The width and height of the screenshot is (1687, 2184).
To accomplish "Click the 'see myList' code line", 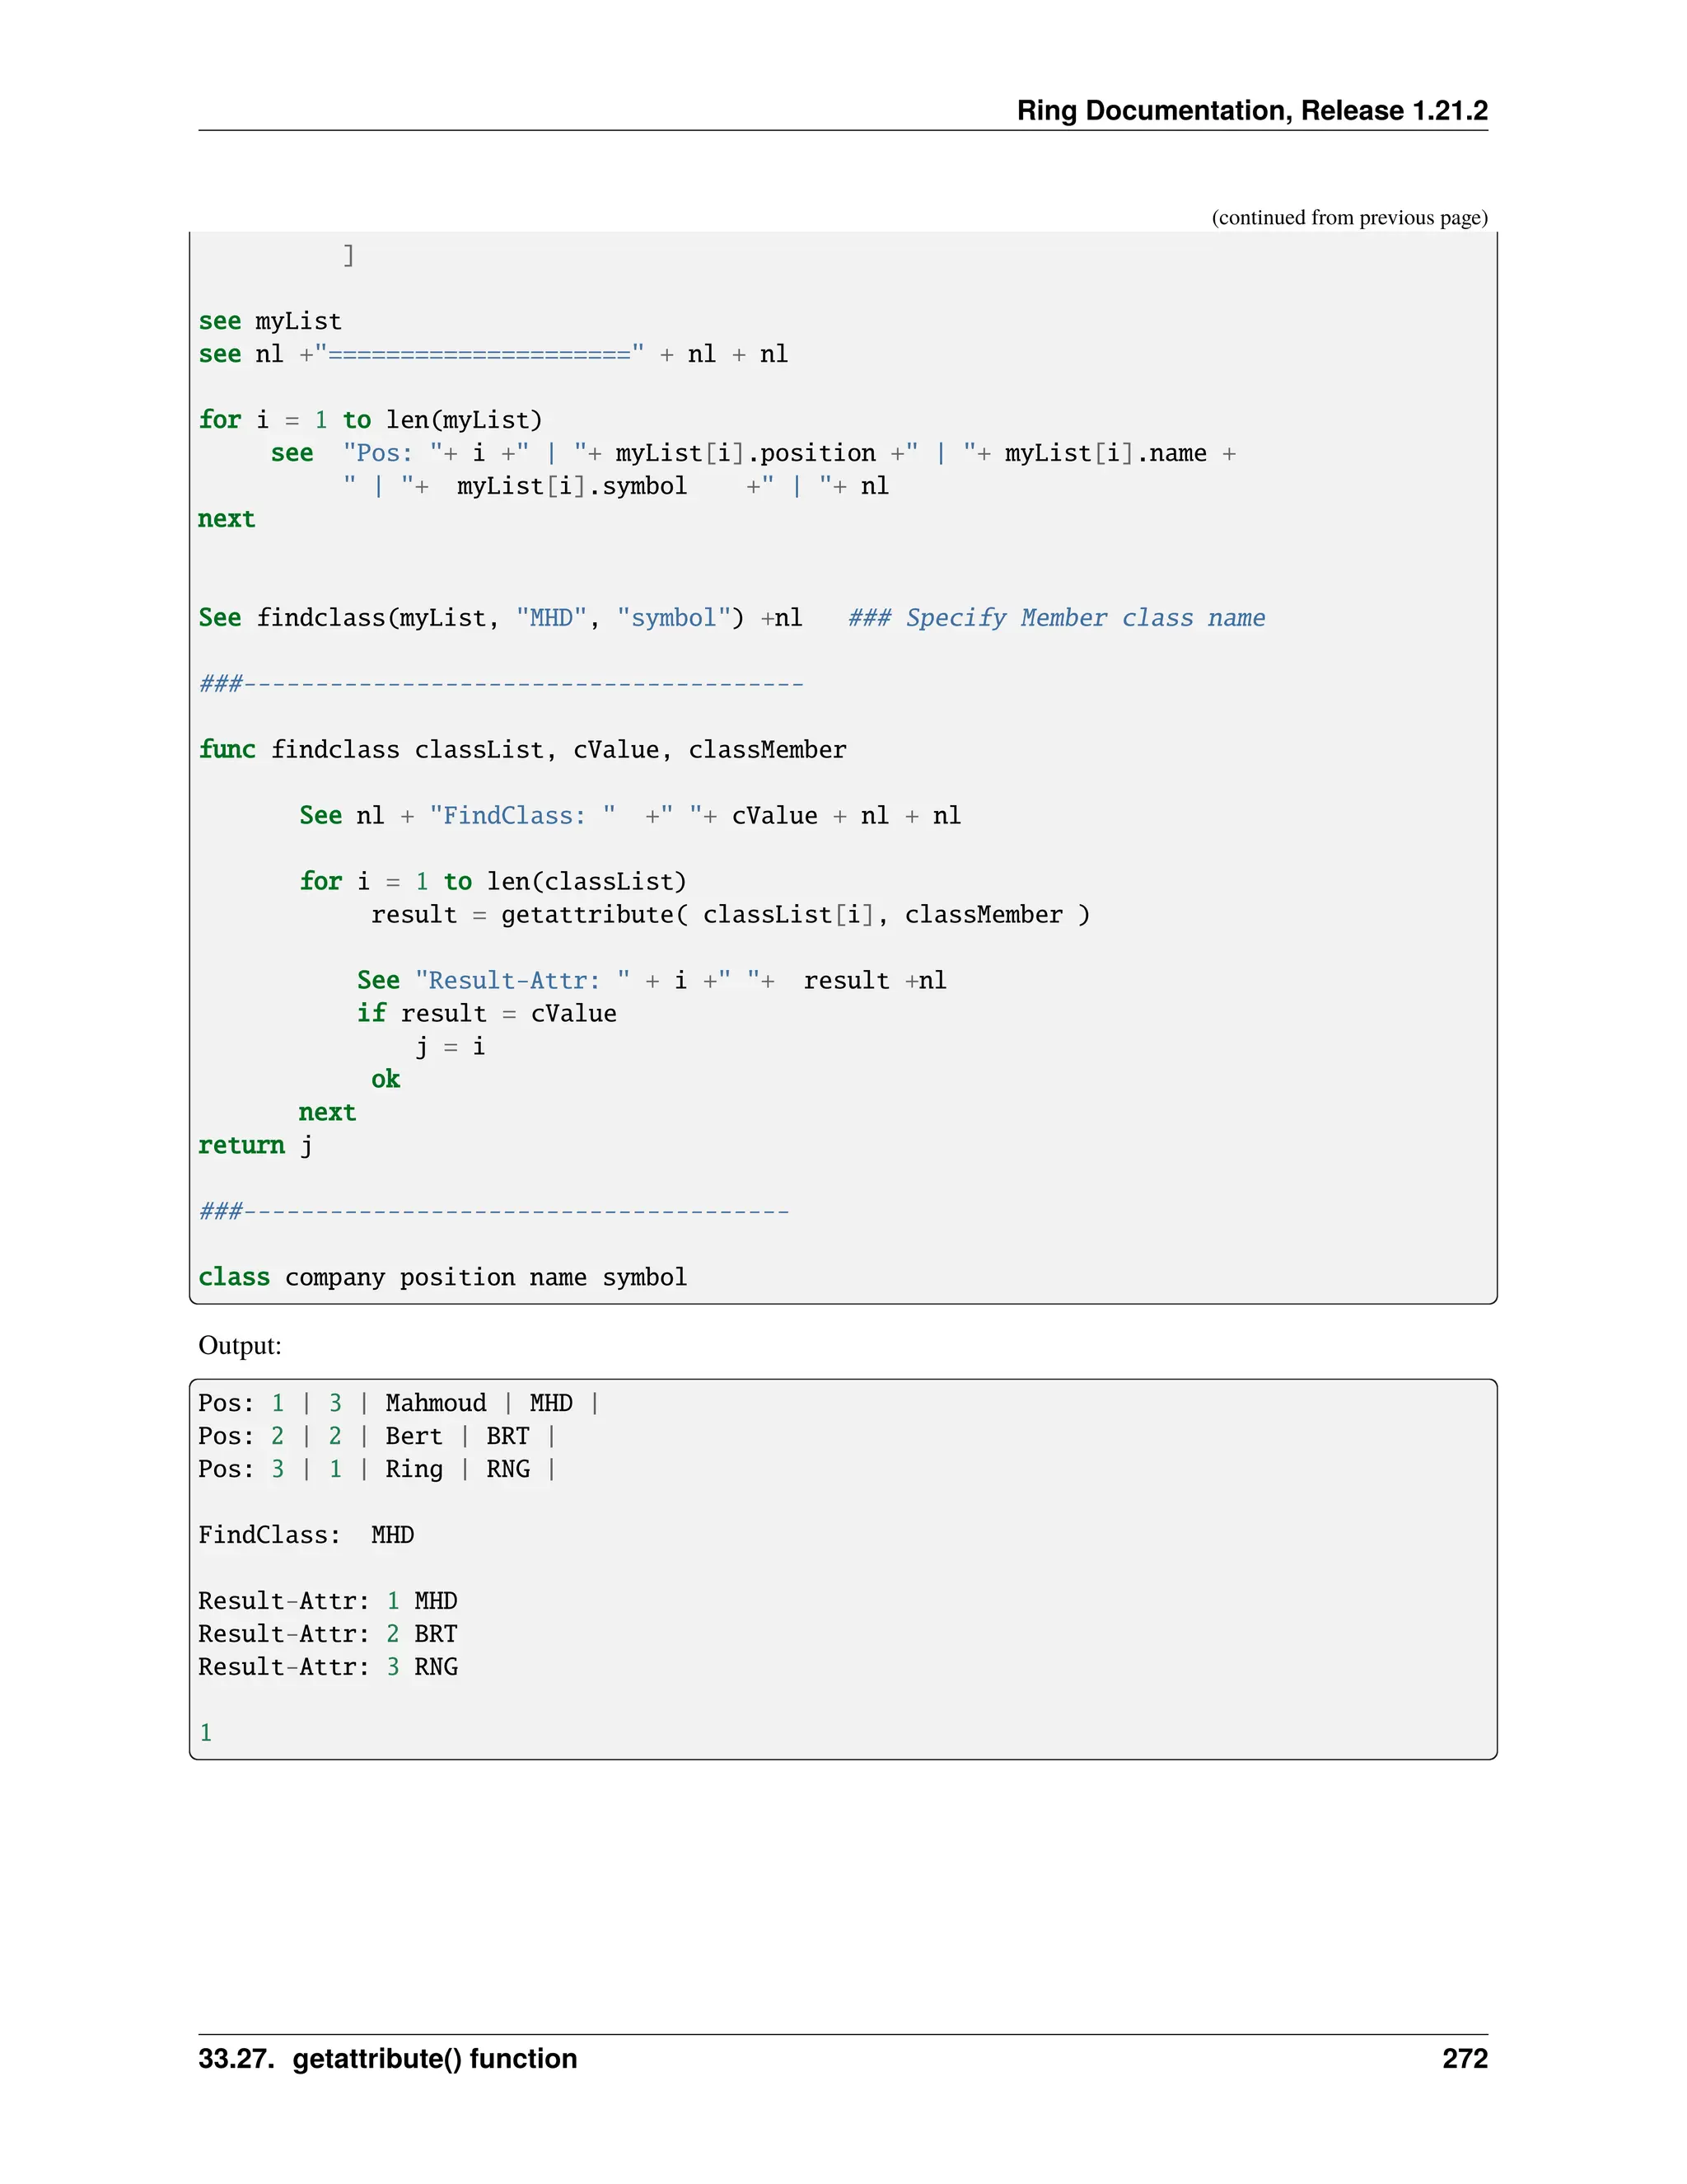I will (x=270, y=321).
